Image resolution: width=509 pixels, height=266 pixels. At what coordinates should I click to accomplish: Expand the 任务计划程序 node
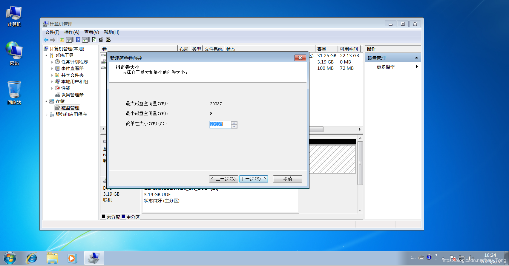52,62
